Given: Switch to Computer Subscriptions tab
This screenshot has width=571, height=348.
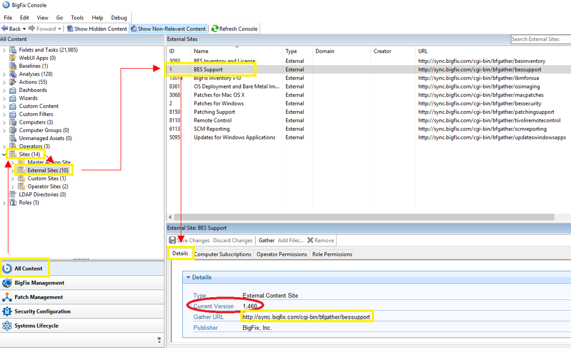Looking at the screenshot, I should [x=223, y=254].
